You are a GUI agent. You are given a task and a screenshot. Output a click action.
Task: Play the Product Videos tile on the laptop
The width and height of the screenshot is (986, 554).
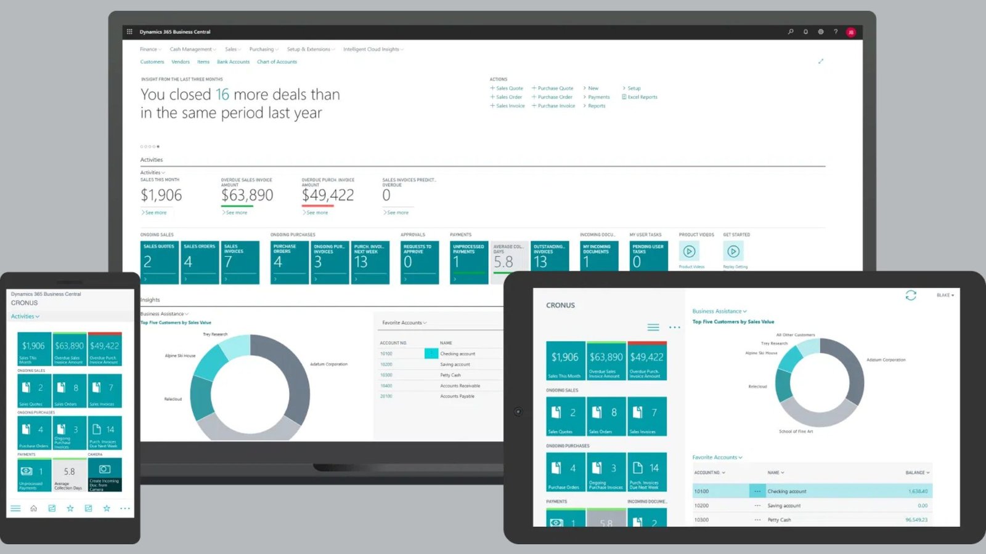tap(689, 251)
